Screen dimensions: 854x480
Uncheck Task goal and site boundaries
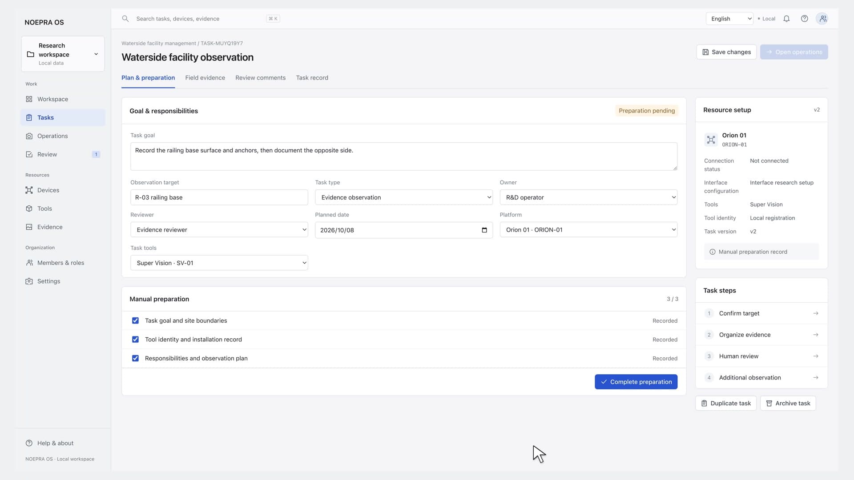point(135,320)
